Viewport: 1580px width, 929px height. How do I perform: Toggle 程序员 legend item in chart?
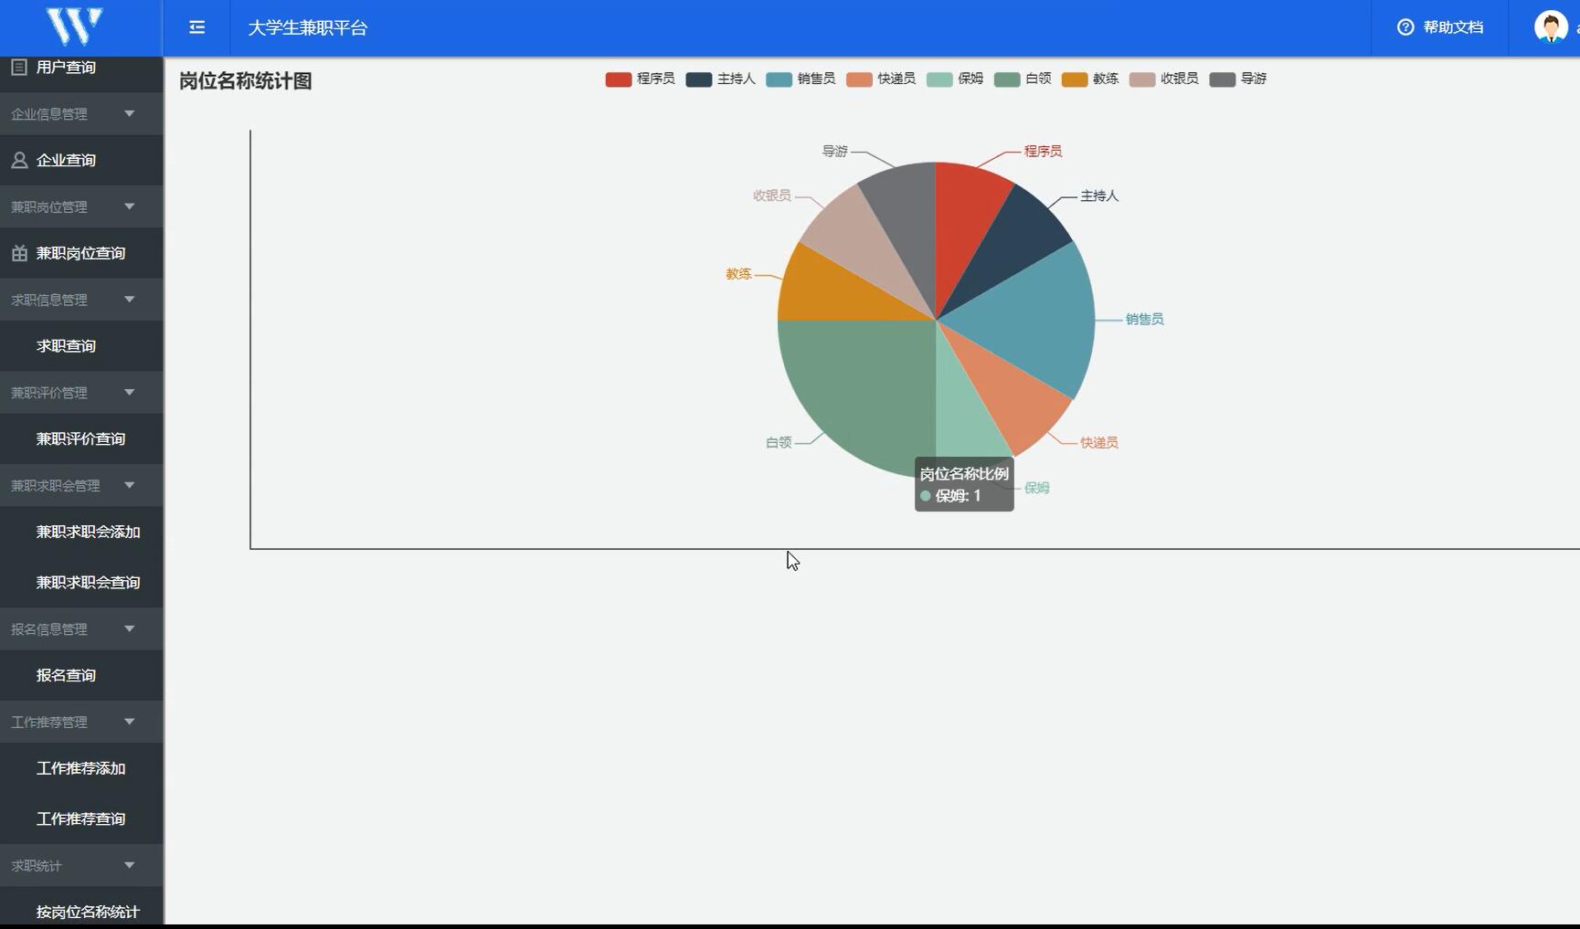(640, 79)
